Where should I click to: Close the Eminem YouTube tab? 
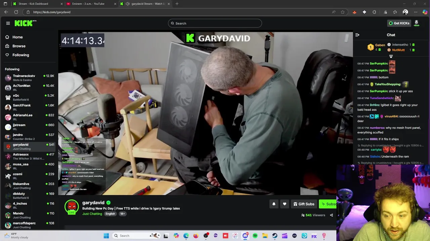click(115, 4)
